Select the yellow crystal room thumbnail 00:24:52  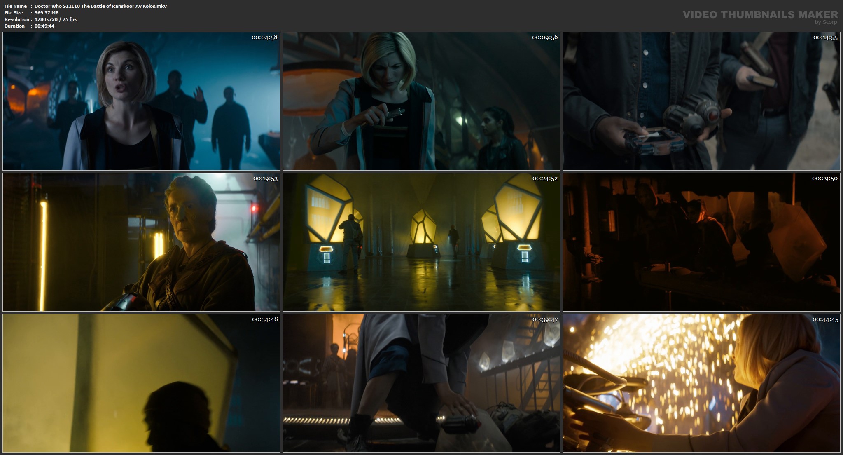(421, 242)
